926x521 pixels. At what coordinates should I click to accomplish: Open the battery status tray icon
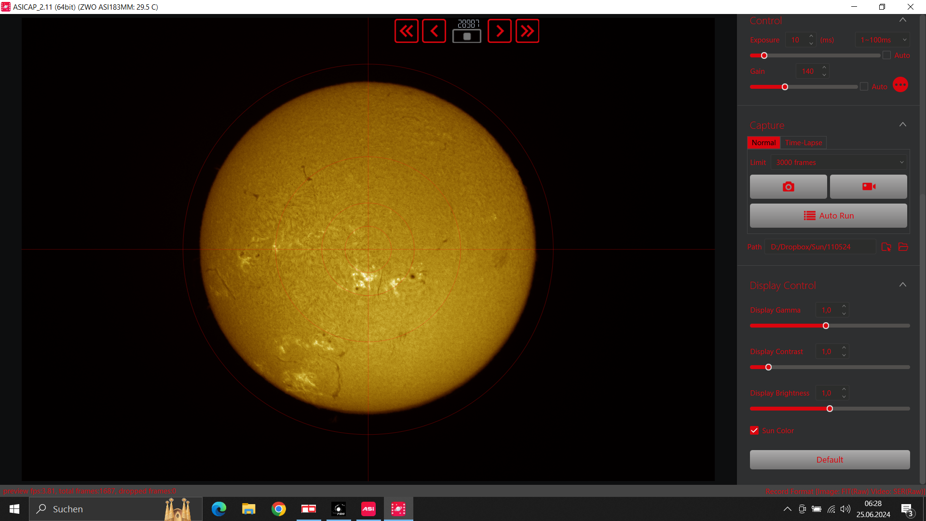[817, 509]
